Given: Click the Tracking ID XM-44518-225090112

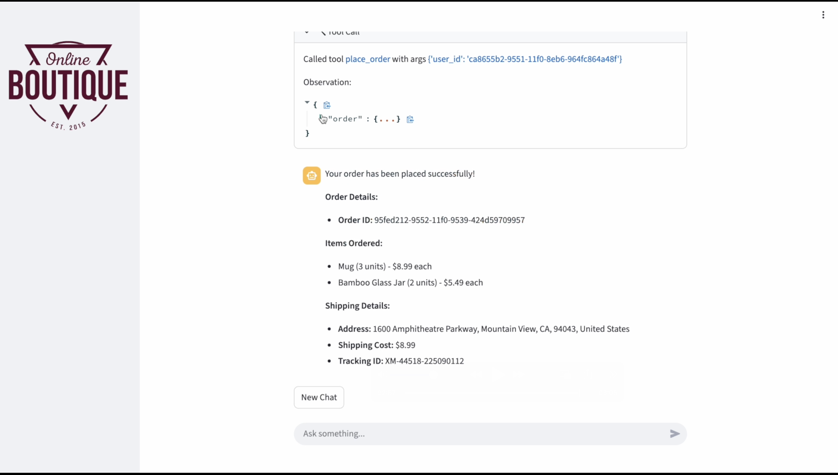Looking at the screenshot, I should (x=424, y=361).
